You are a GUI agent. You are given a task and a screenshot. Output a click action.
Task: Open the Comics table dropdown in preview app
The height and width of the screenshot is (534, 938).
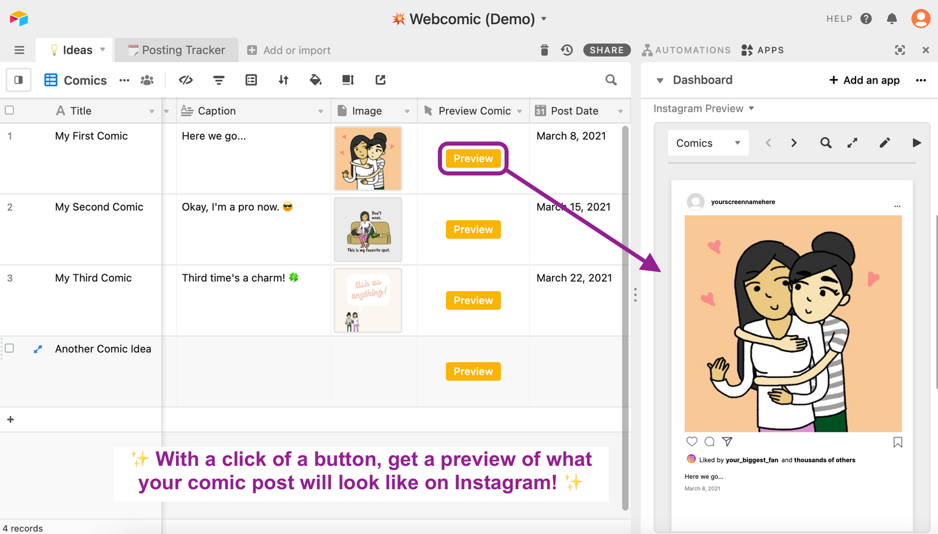[708, 143]
